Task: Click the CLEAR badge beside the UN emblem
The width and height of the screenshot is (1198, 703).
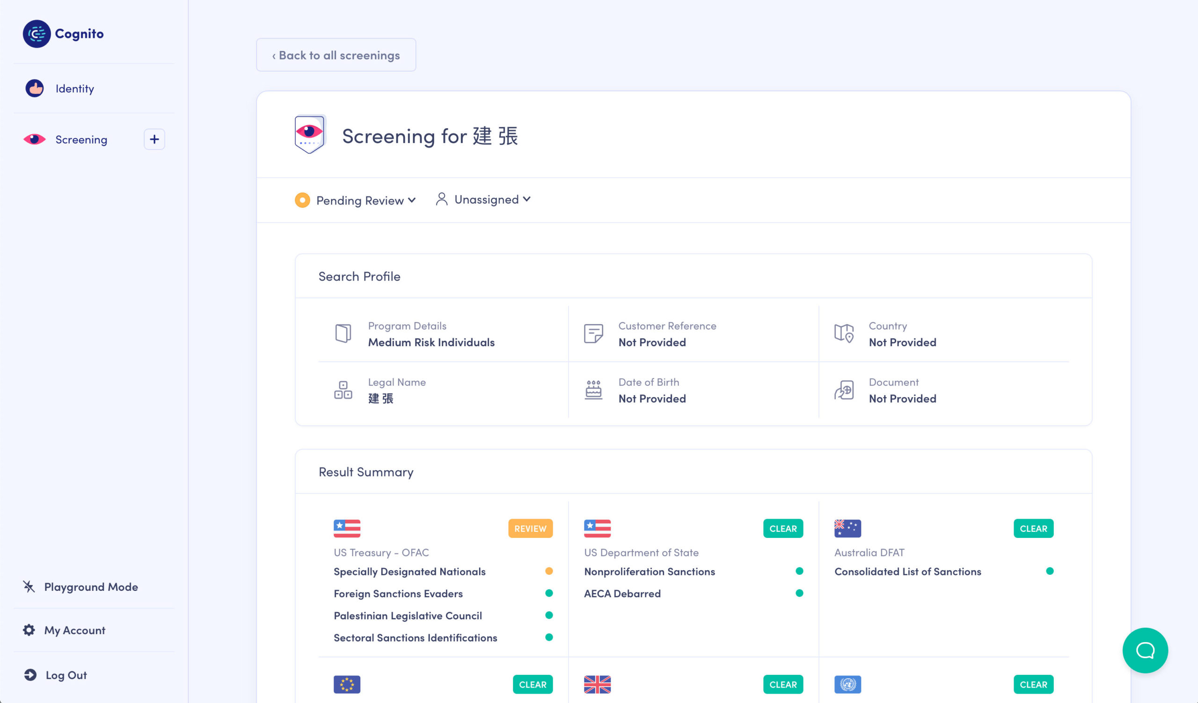Action: (1034, 684)
